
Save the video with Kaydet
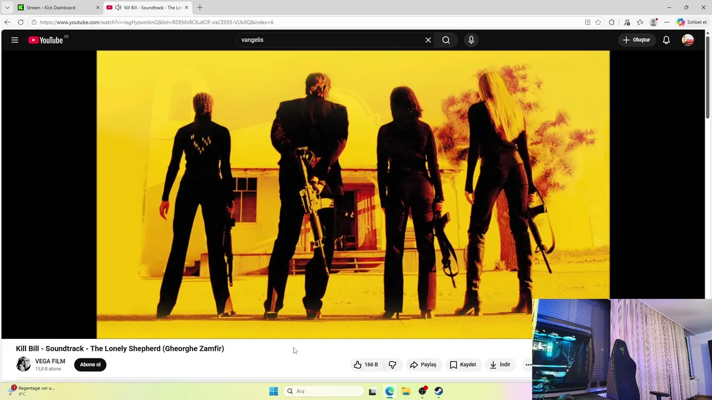(x=463, y=364)
